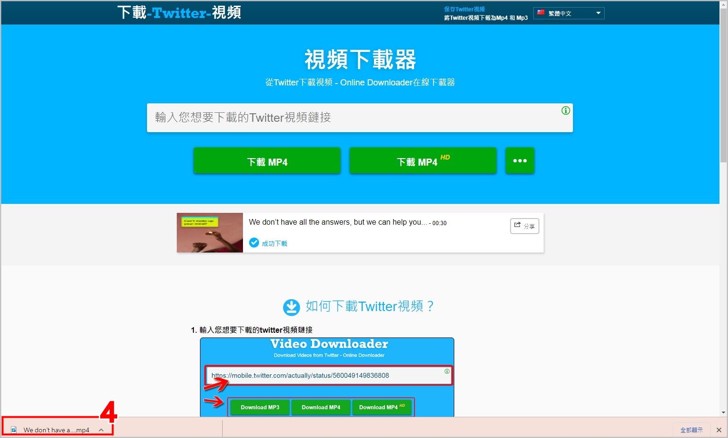Open the 保存Twitter視頻 link in header
Screen dimensions: 728x438
pos(464,9)
